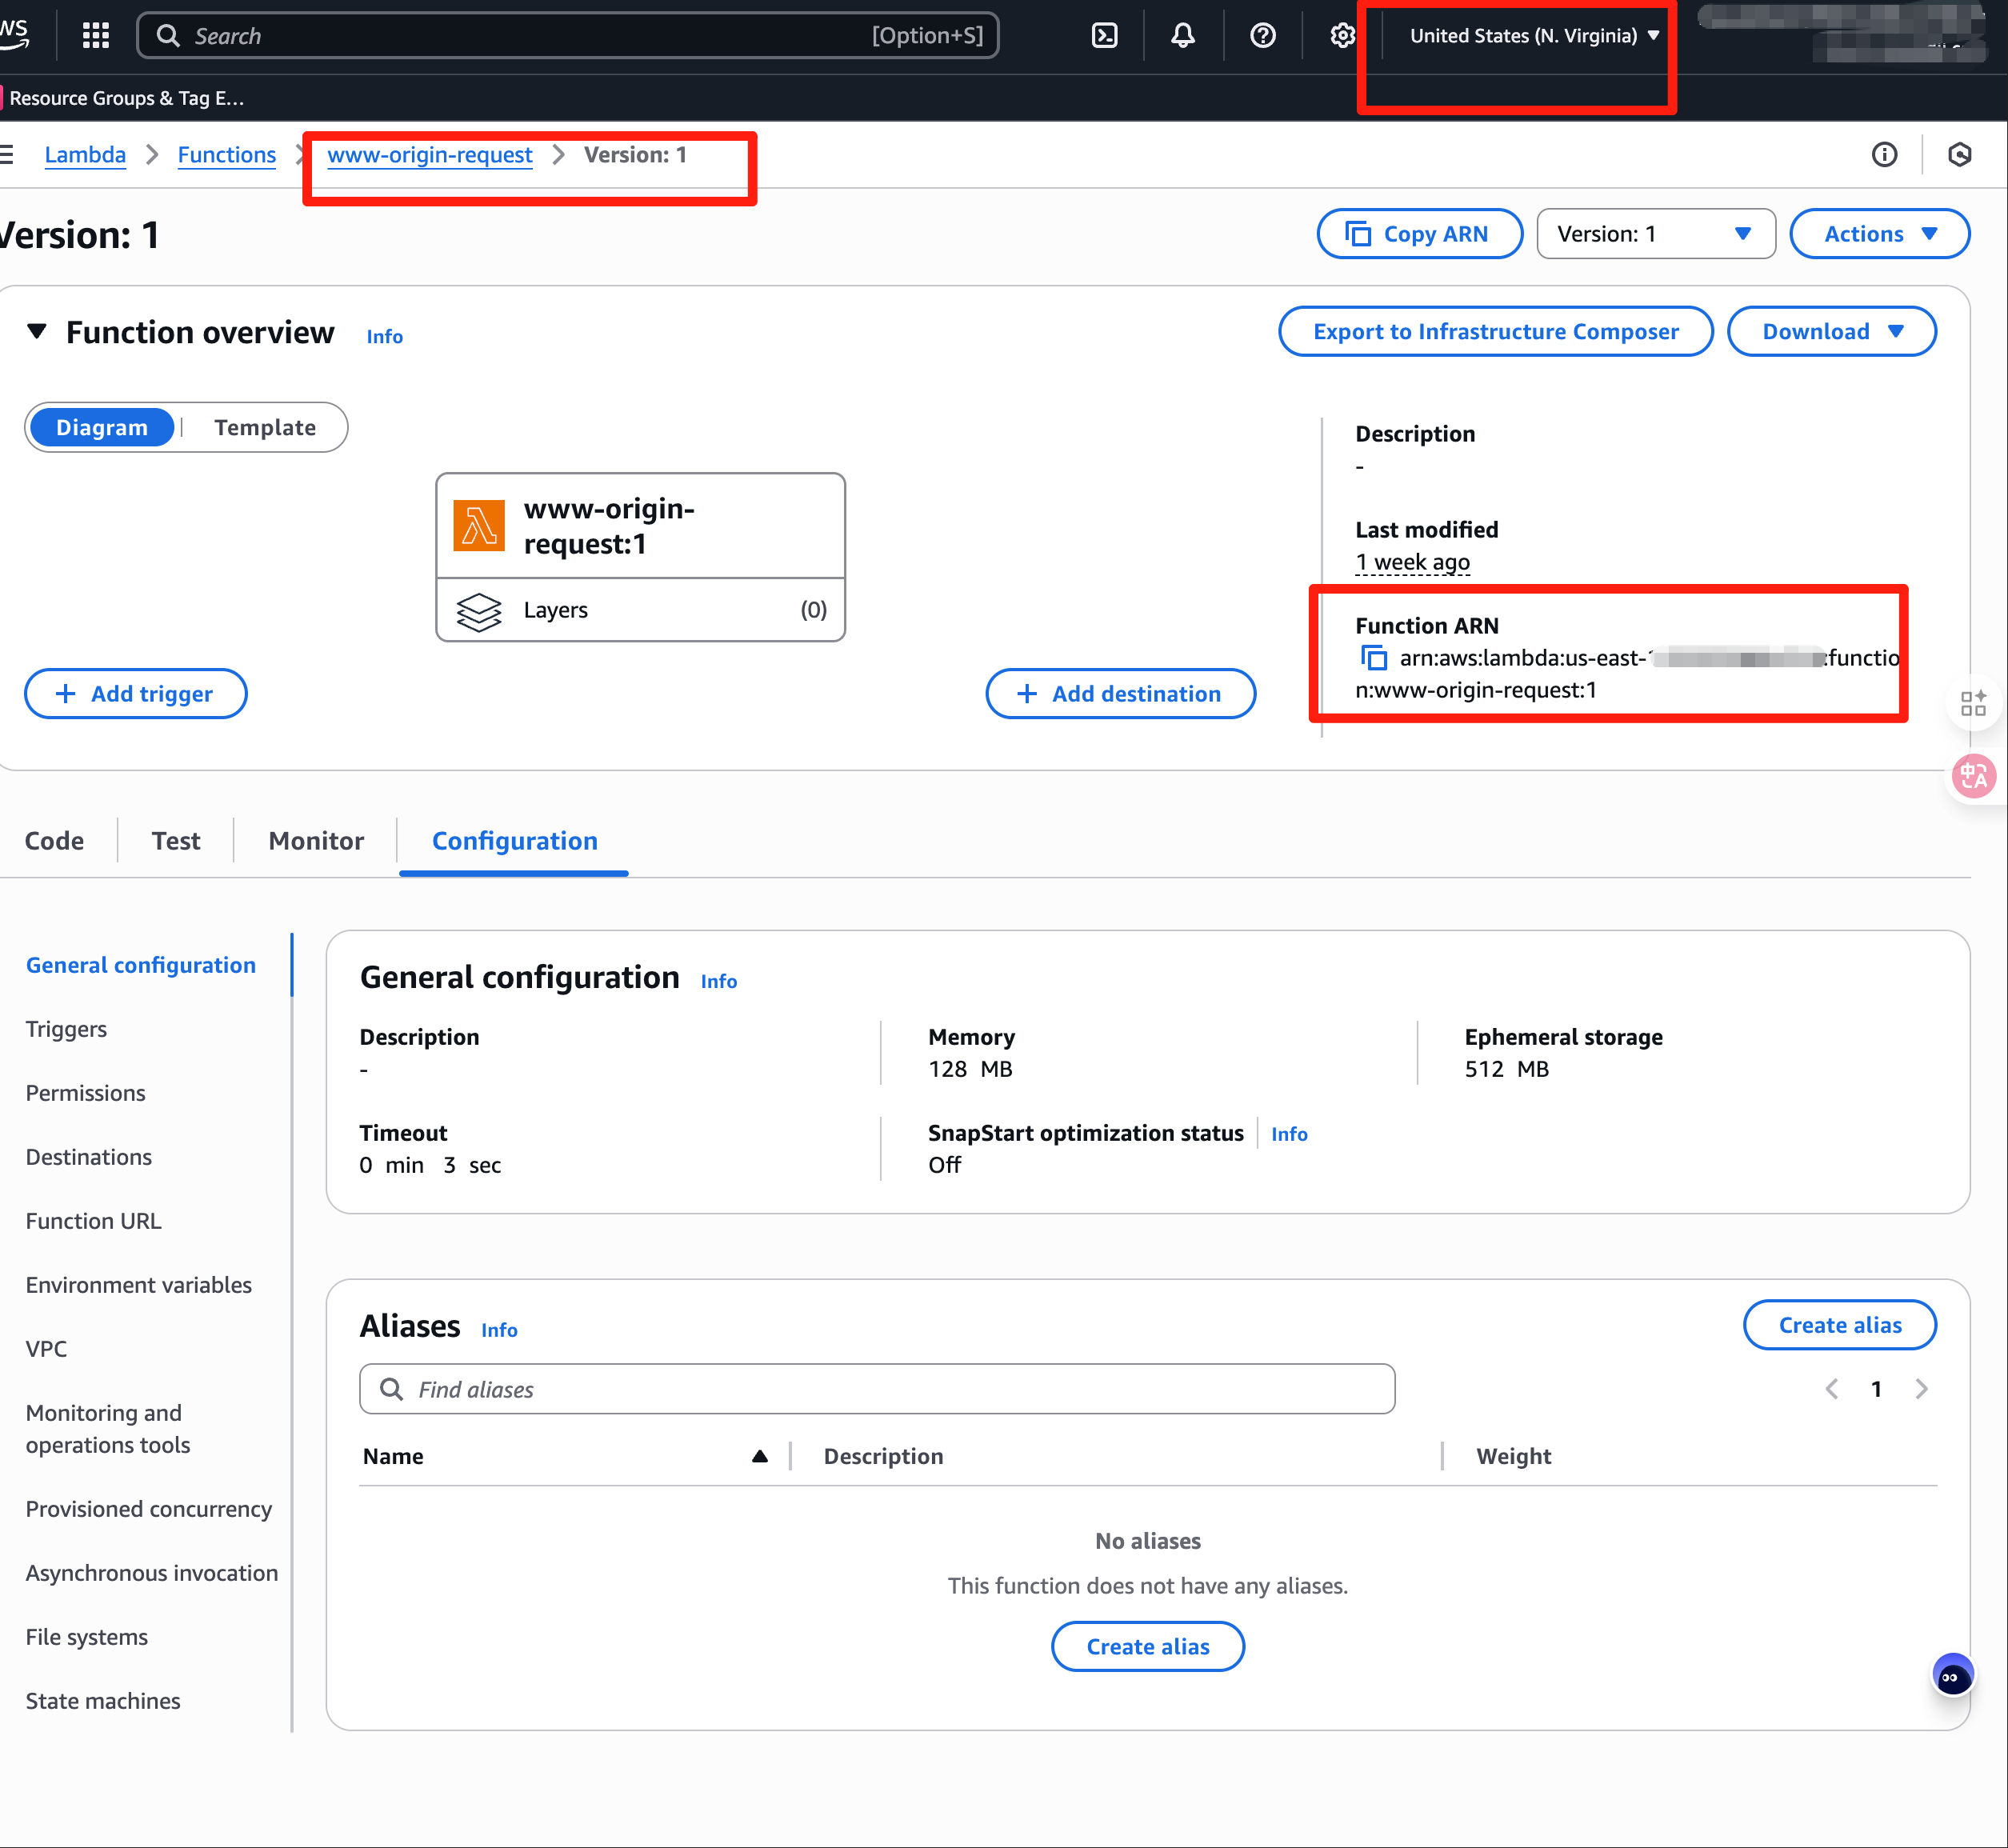
Task: Switch to the Monitor tab
Action: click(316, 841)
